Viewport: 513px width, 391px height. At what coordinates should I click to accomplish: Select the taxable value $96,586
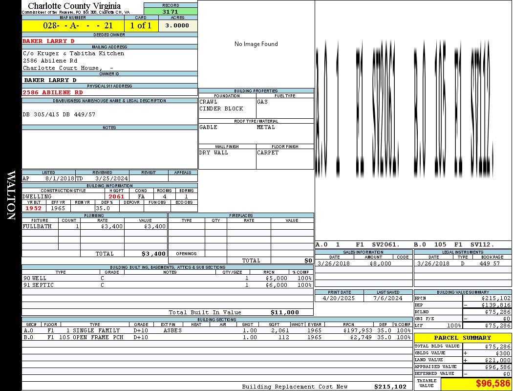[x=493, y=383]
